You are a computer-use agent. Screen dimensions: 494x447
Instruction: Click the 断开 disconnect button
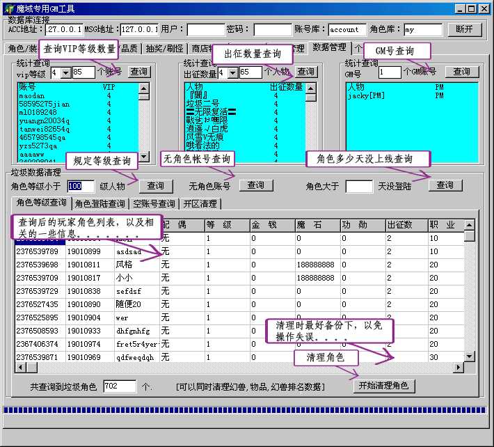pos(464,29)
